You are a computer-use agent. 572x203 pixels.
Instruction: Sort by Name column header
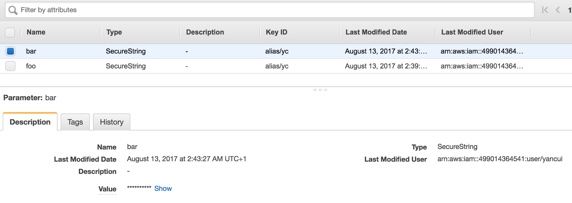tap(36, 32)
